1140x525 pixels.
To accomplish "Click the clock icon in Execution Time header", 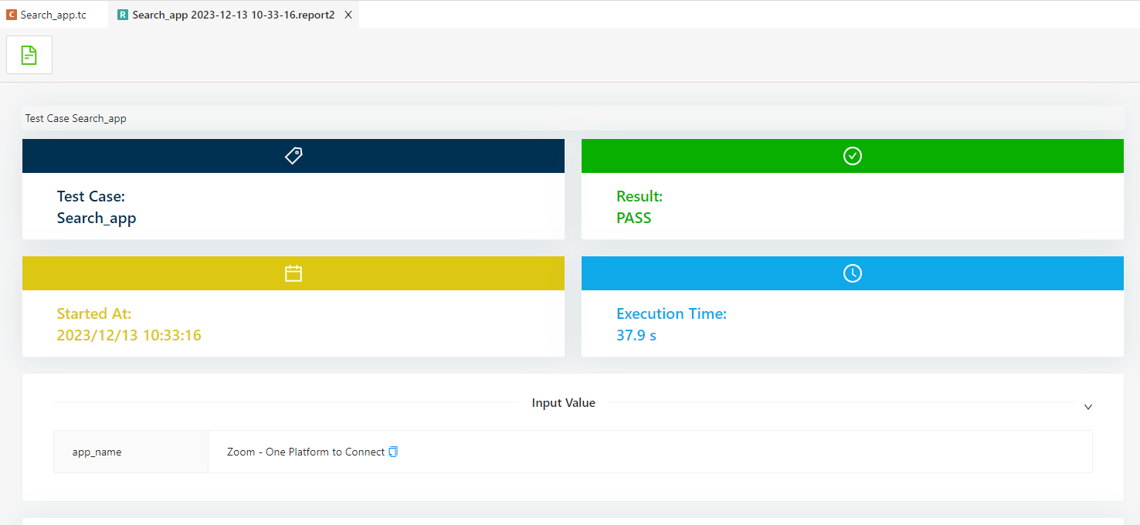I will coord(853,273).
